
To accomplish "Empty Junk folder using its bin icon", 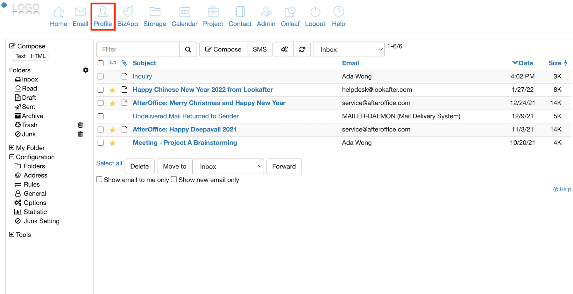I will (x=81, y=134).
